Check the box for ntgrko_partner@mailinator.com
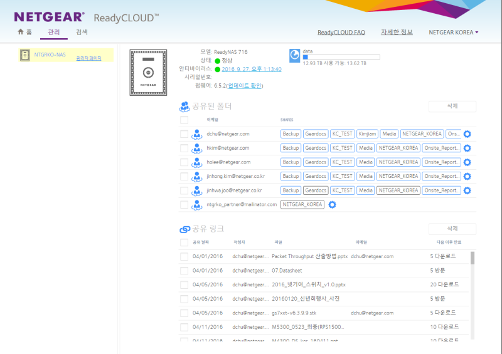 pos(184,205)
